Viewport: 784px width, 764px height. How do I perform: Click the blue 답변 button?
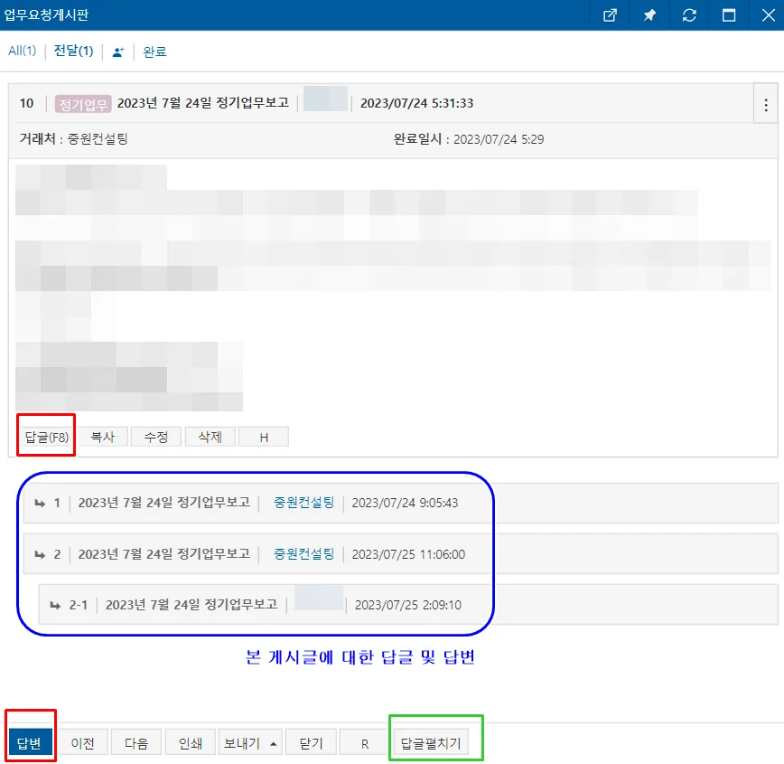(30, 742)
